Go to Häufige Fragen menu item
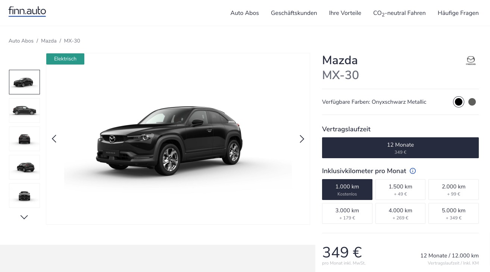This screenshot has width=490, height=272. [x=458, y=13]
